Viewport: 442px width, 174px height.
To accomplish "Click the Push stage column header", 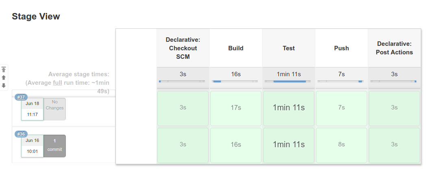I will coord(342,48).
